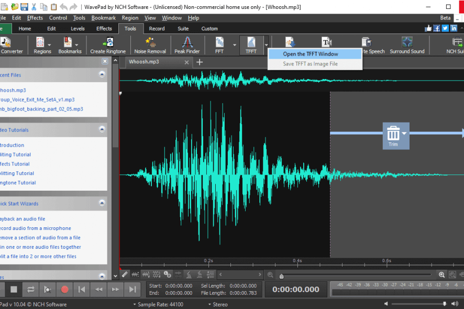Open the Surround Sound tool
The height and width of the screenshot is (309, 464).
point(407,45)
